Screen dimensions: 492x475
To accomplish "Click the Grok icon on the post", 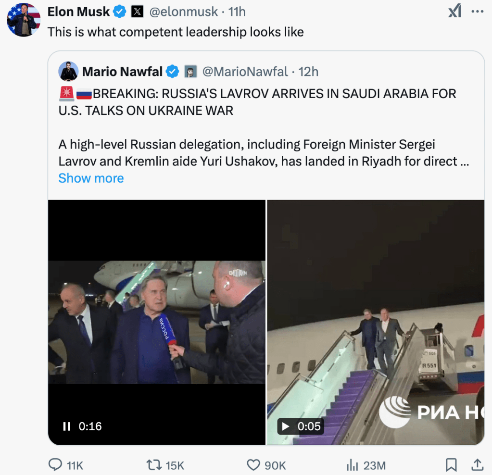I will coord(454,11).
